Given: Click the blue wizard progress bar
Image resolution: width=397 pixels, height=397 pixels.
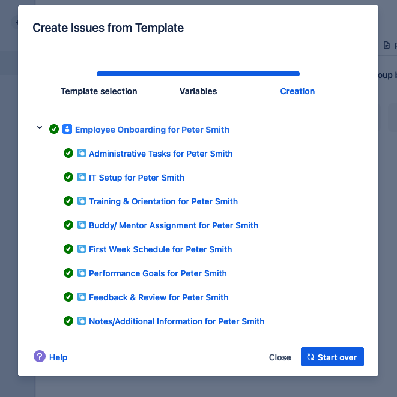Looking at the screenshot, I should tap(198, 74).
